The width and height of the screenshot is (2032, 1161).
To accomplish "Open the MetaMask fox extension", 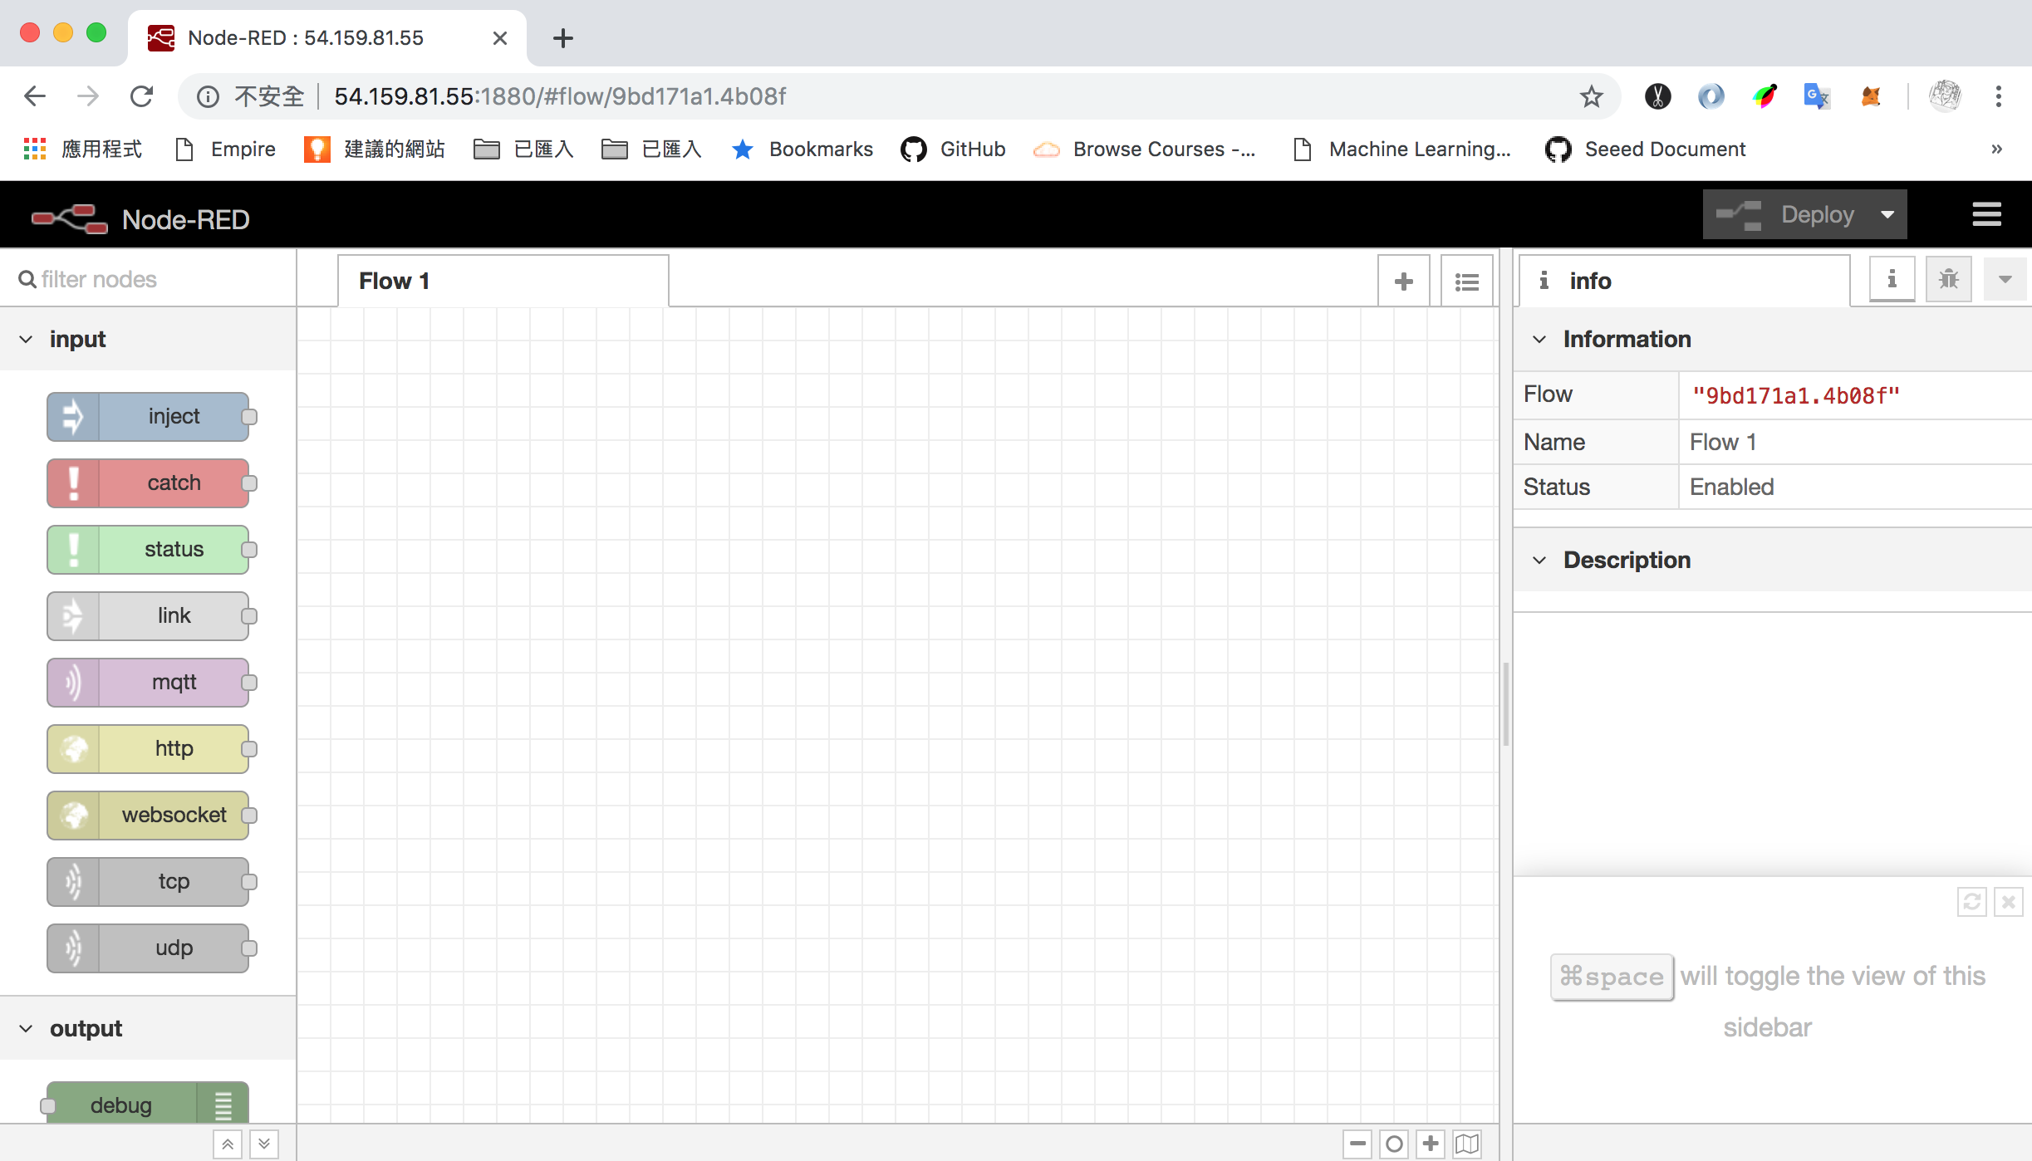I will 1871,96.
